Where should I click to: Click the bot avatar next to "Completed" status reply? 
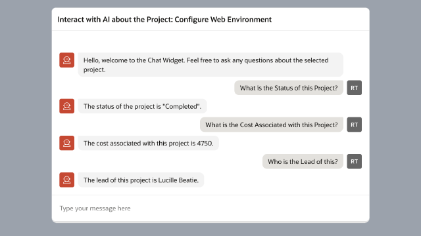pyautogui.click(x=67, y=106)
